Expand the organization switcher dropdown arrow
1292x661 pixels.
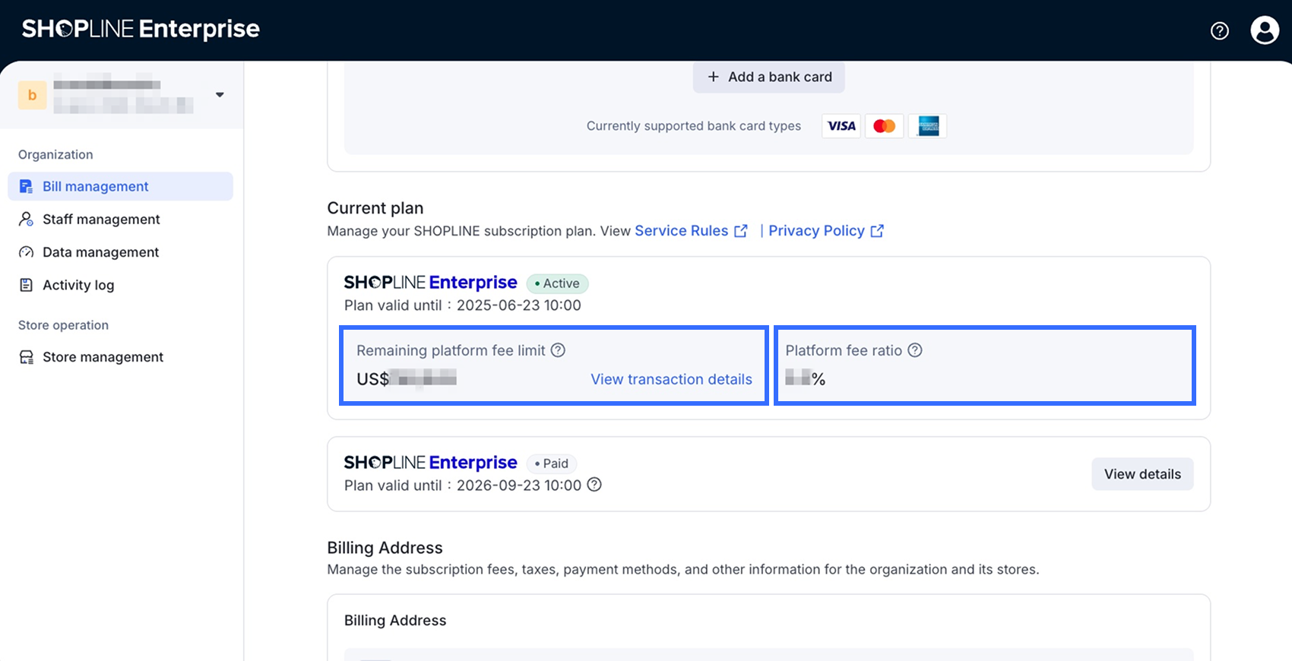(x=220, y=95)
